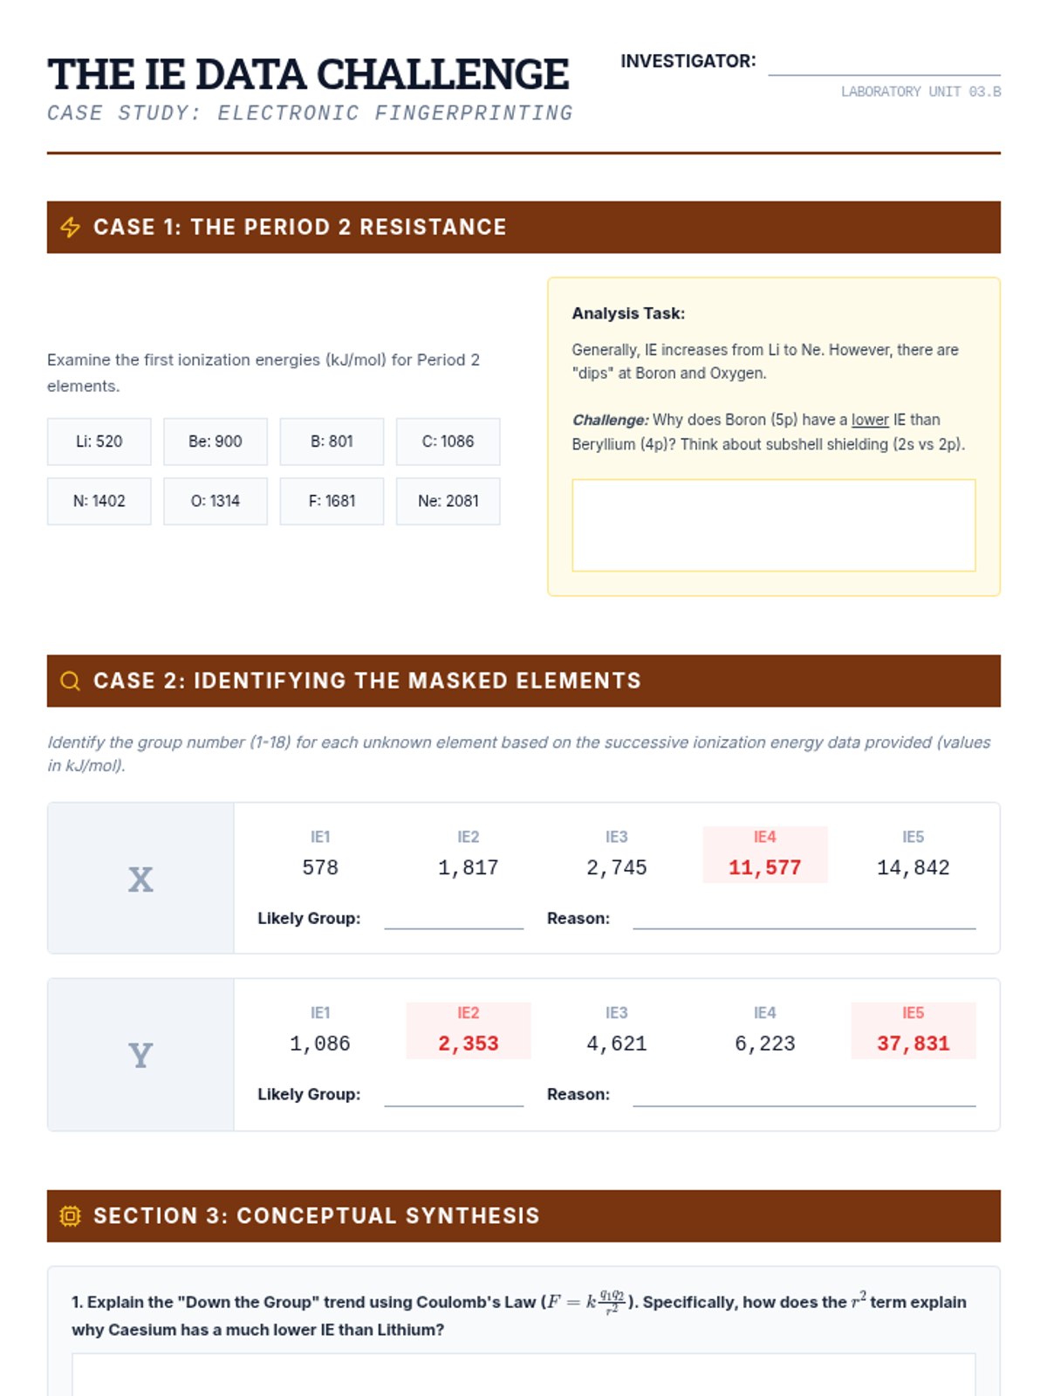Click the Analysis Task answer box
1047x1396 pixels.
click(773, 525)
